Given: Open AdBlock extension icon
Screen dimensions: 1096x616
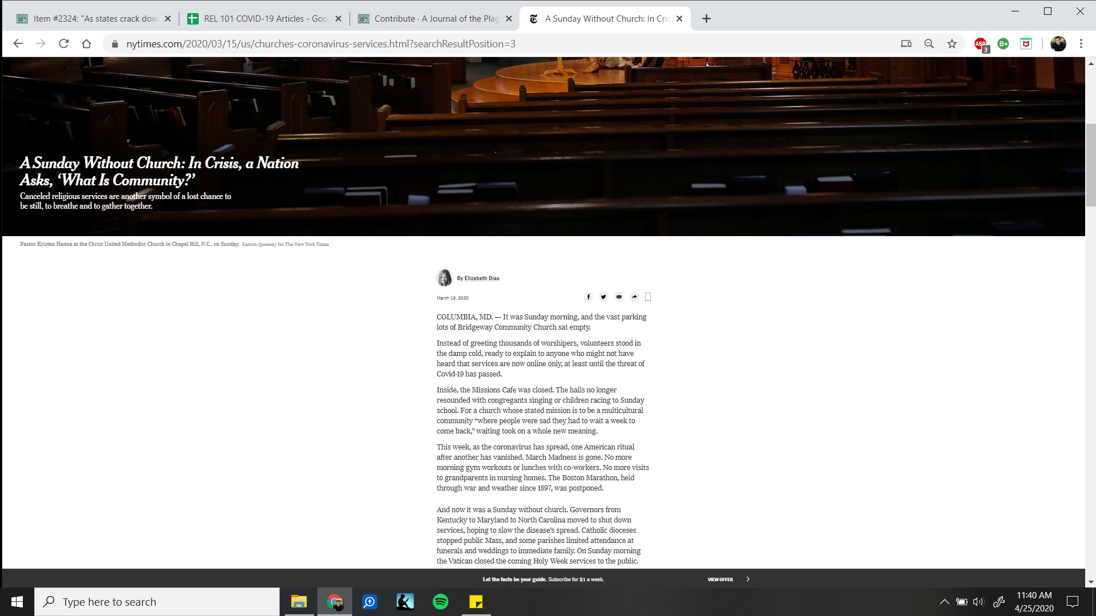Looking at the screenshot, I should (x=981, y=44).
